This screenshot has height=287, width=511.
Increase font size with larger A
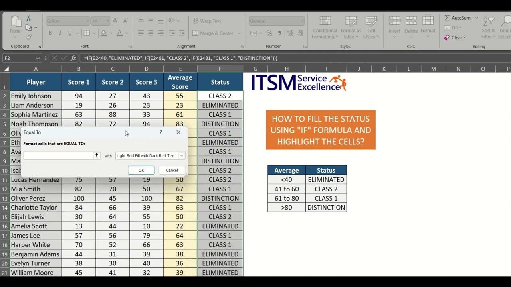coord(115,21)
